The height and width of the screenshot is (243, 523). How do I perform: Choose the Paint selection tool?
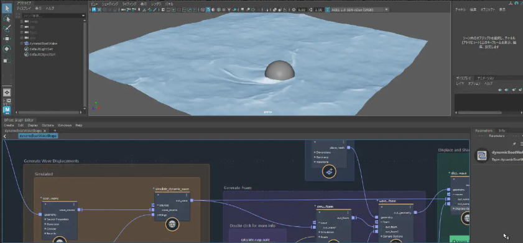pyautogui.click(x=7, y=29)
